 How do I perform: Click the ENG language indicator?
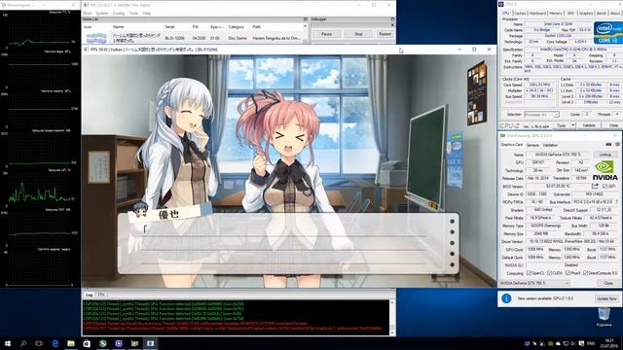click(x=591, y=343)
